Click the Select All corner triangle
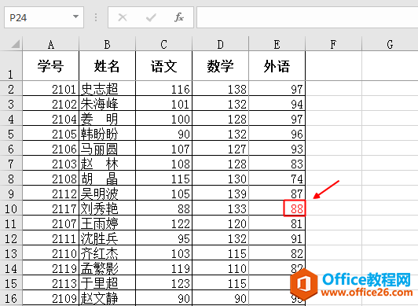Image resolution: width=418 pixels, height=306 pixels. [x=15, y=44]
